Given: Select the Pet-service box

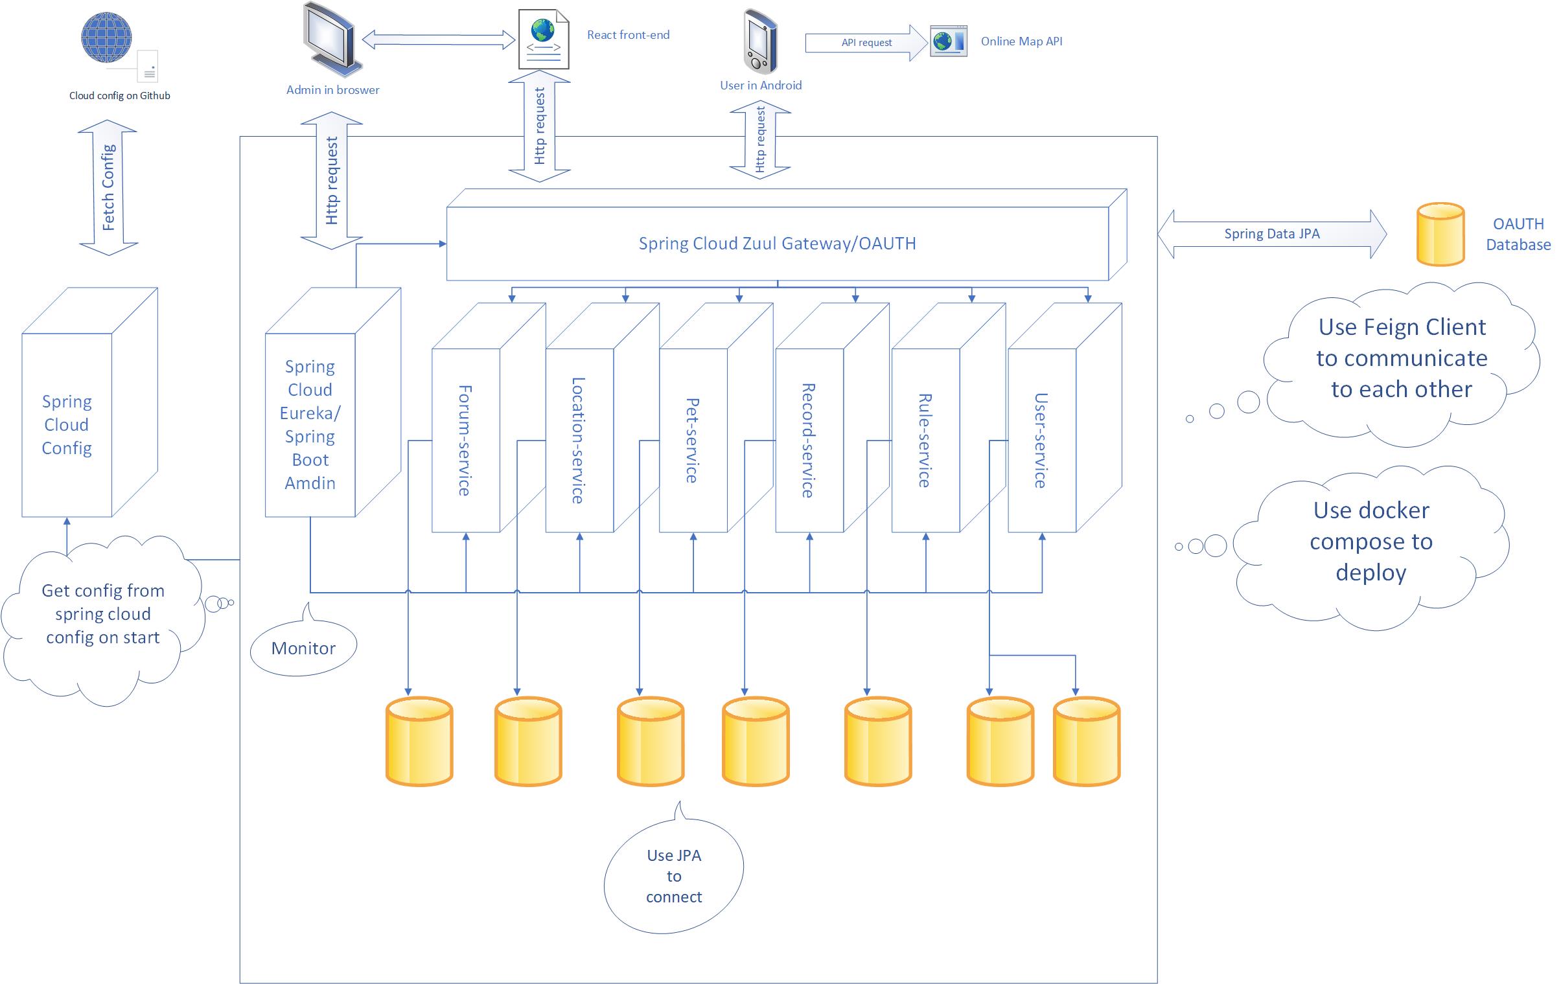Looking at the screenshot, I should tap(692, 440).
